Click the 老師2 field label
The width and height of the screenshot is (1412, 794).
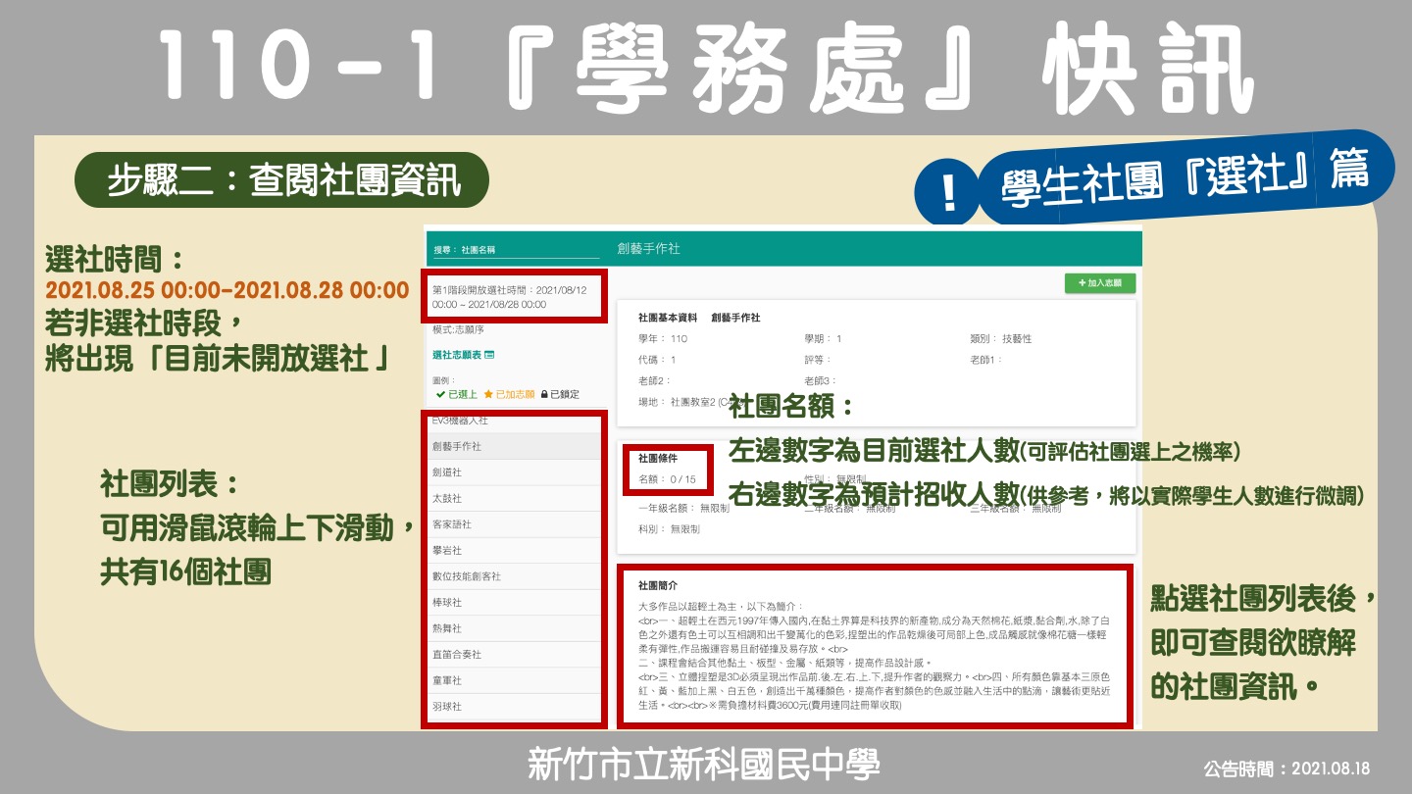pyautogui.click(x=655, y=380)
